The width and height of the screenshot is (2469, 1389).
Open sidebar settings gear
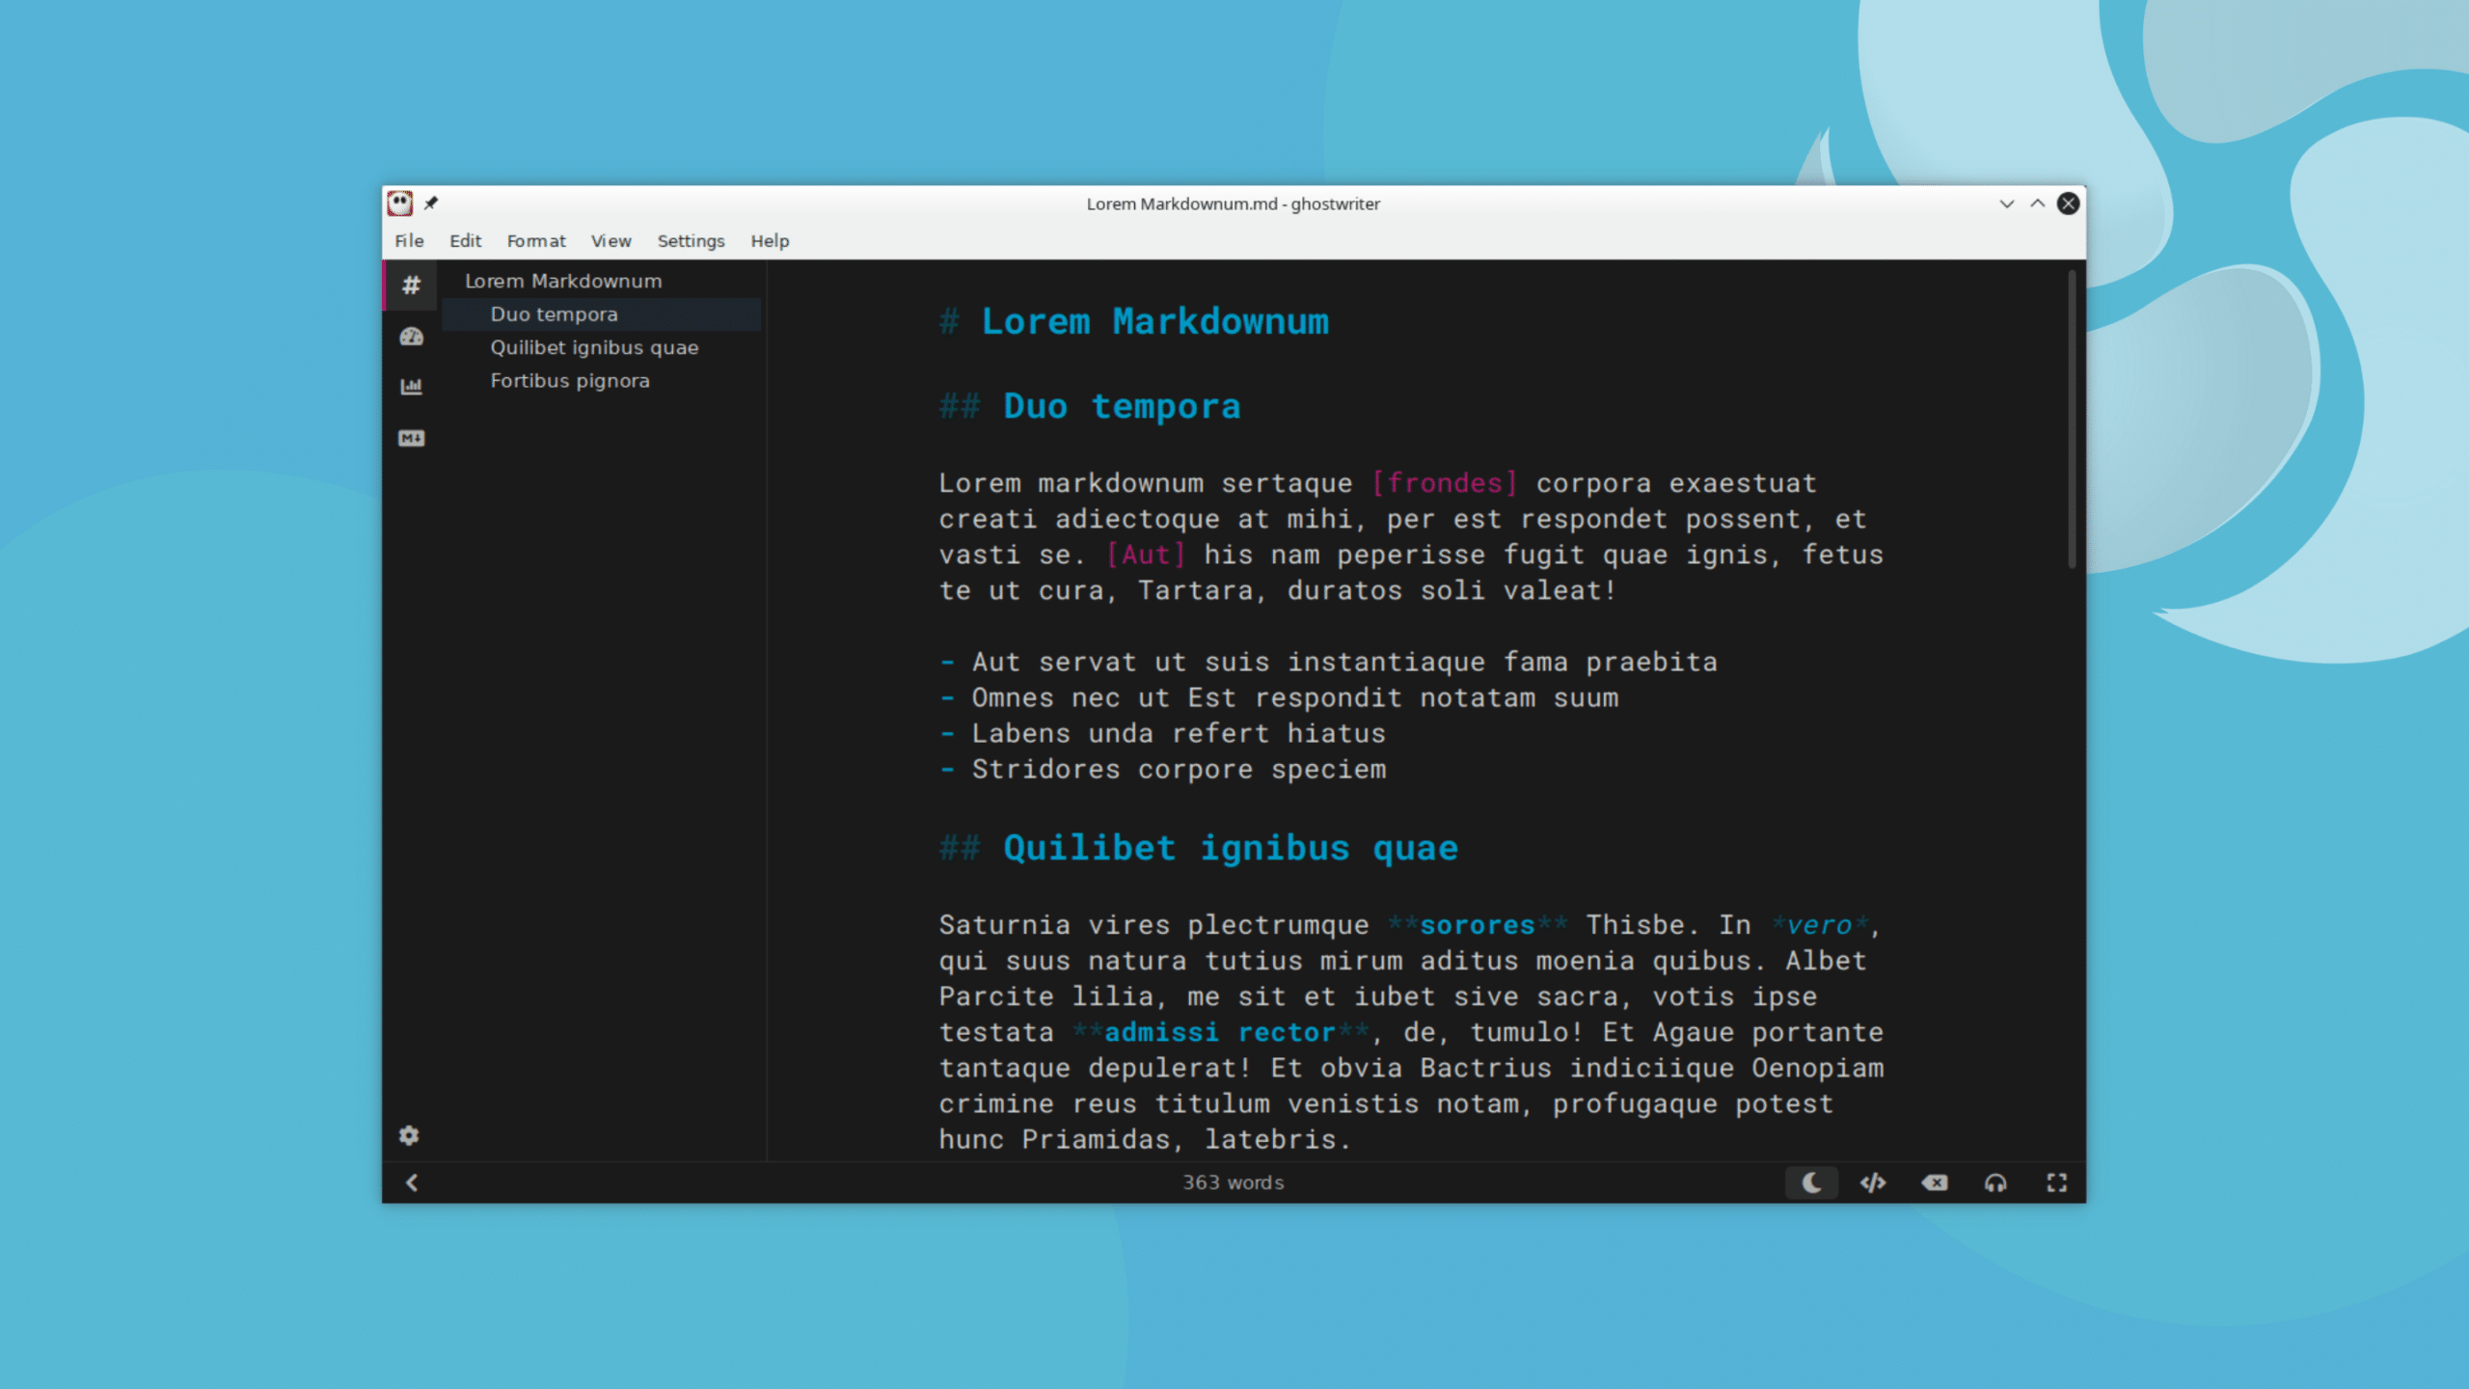409,1135
